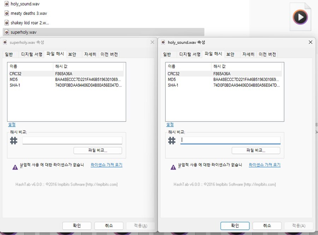
Task: Open 자세히 tab in holy_sound.wav properties
Action: (x=248, y=54)
